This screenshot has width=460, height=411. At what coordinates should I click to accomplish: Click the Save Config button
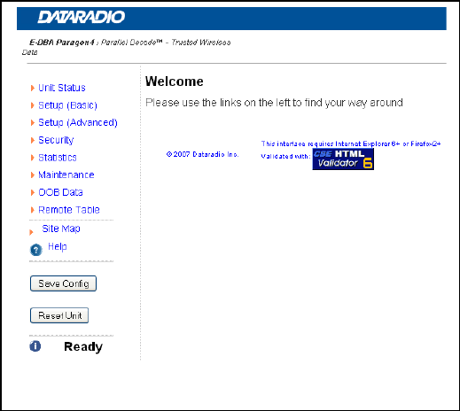click(x=63, y=283)
